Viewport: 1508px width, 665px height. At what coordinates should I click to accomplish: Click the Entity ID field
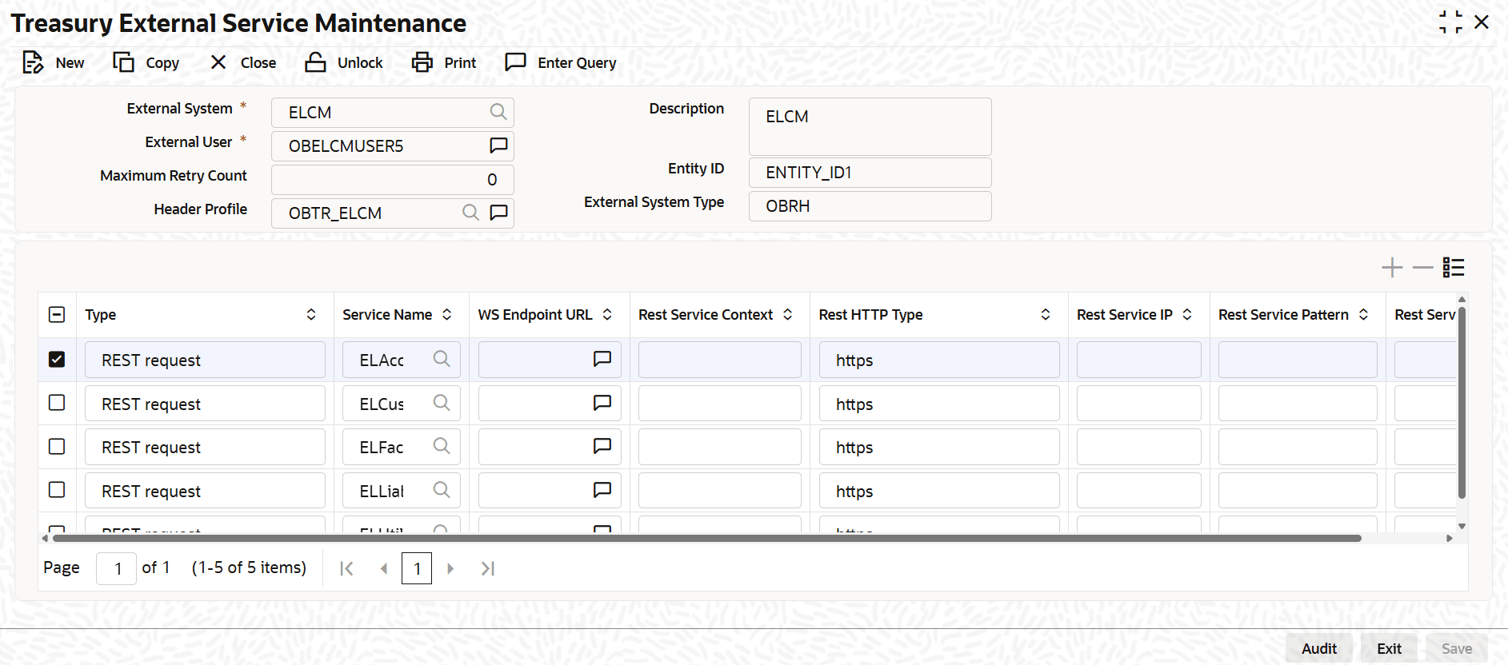(x=870, y=172)
